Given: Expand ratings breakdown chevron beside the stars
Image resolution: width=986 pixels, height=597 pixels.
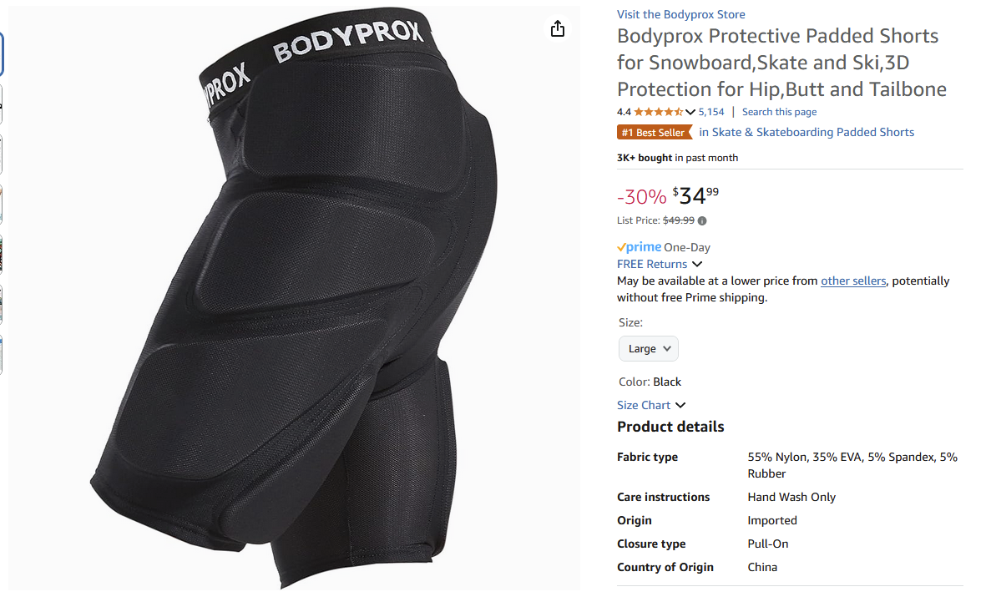Looking at the screenshot, I should (x=690, y=112).
